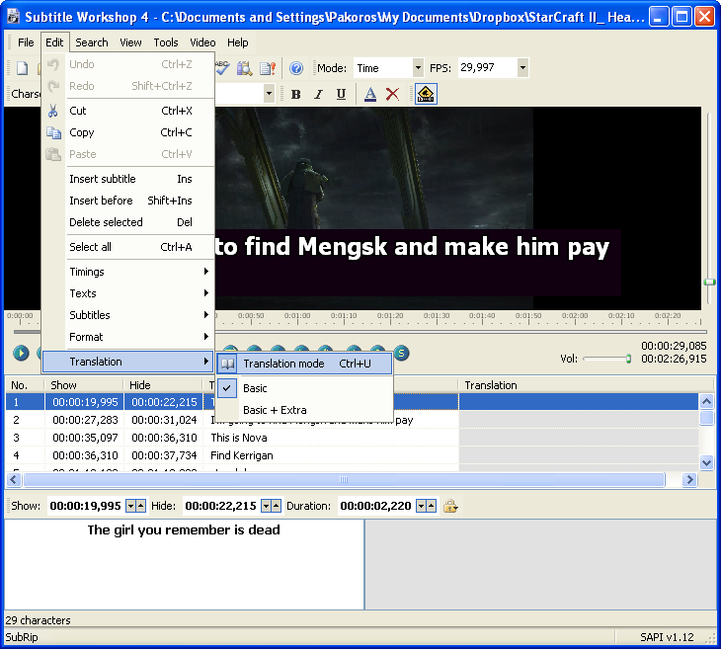Open the Video menu

(202, 42)
